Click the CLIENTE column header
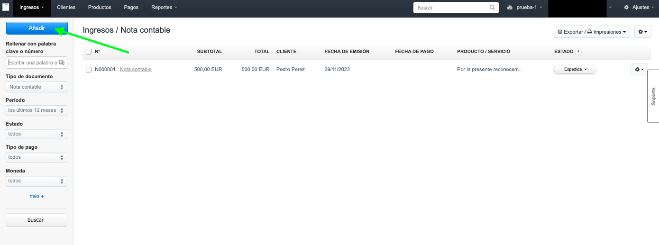 point(286,52)
